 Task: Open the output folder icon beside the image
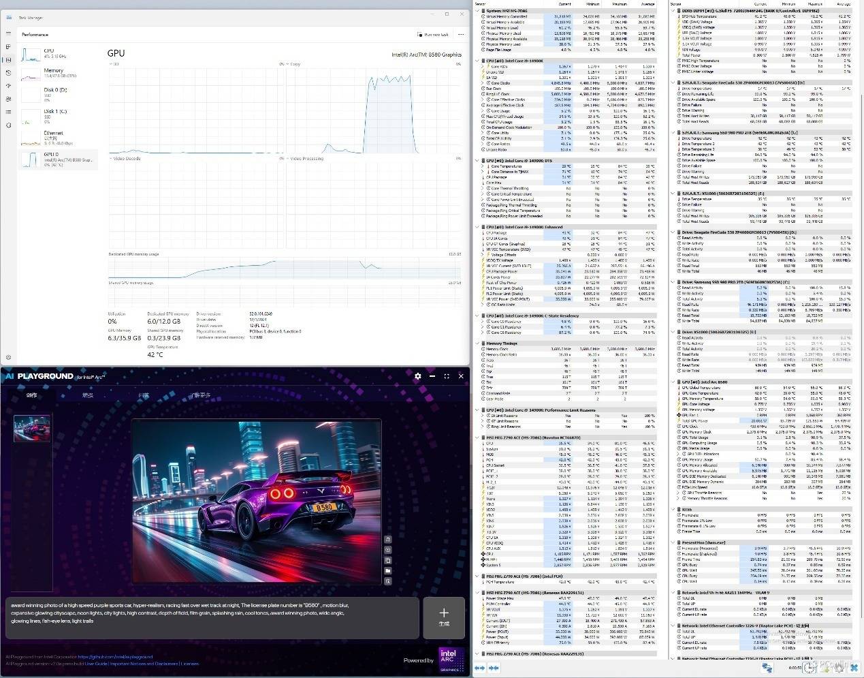(387, 570)
